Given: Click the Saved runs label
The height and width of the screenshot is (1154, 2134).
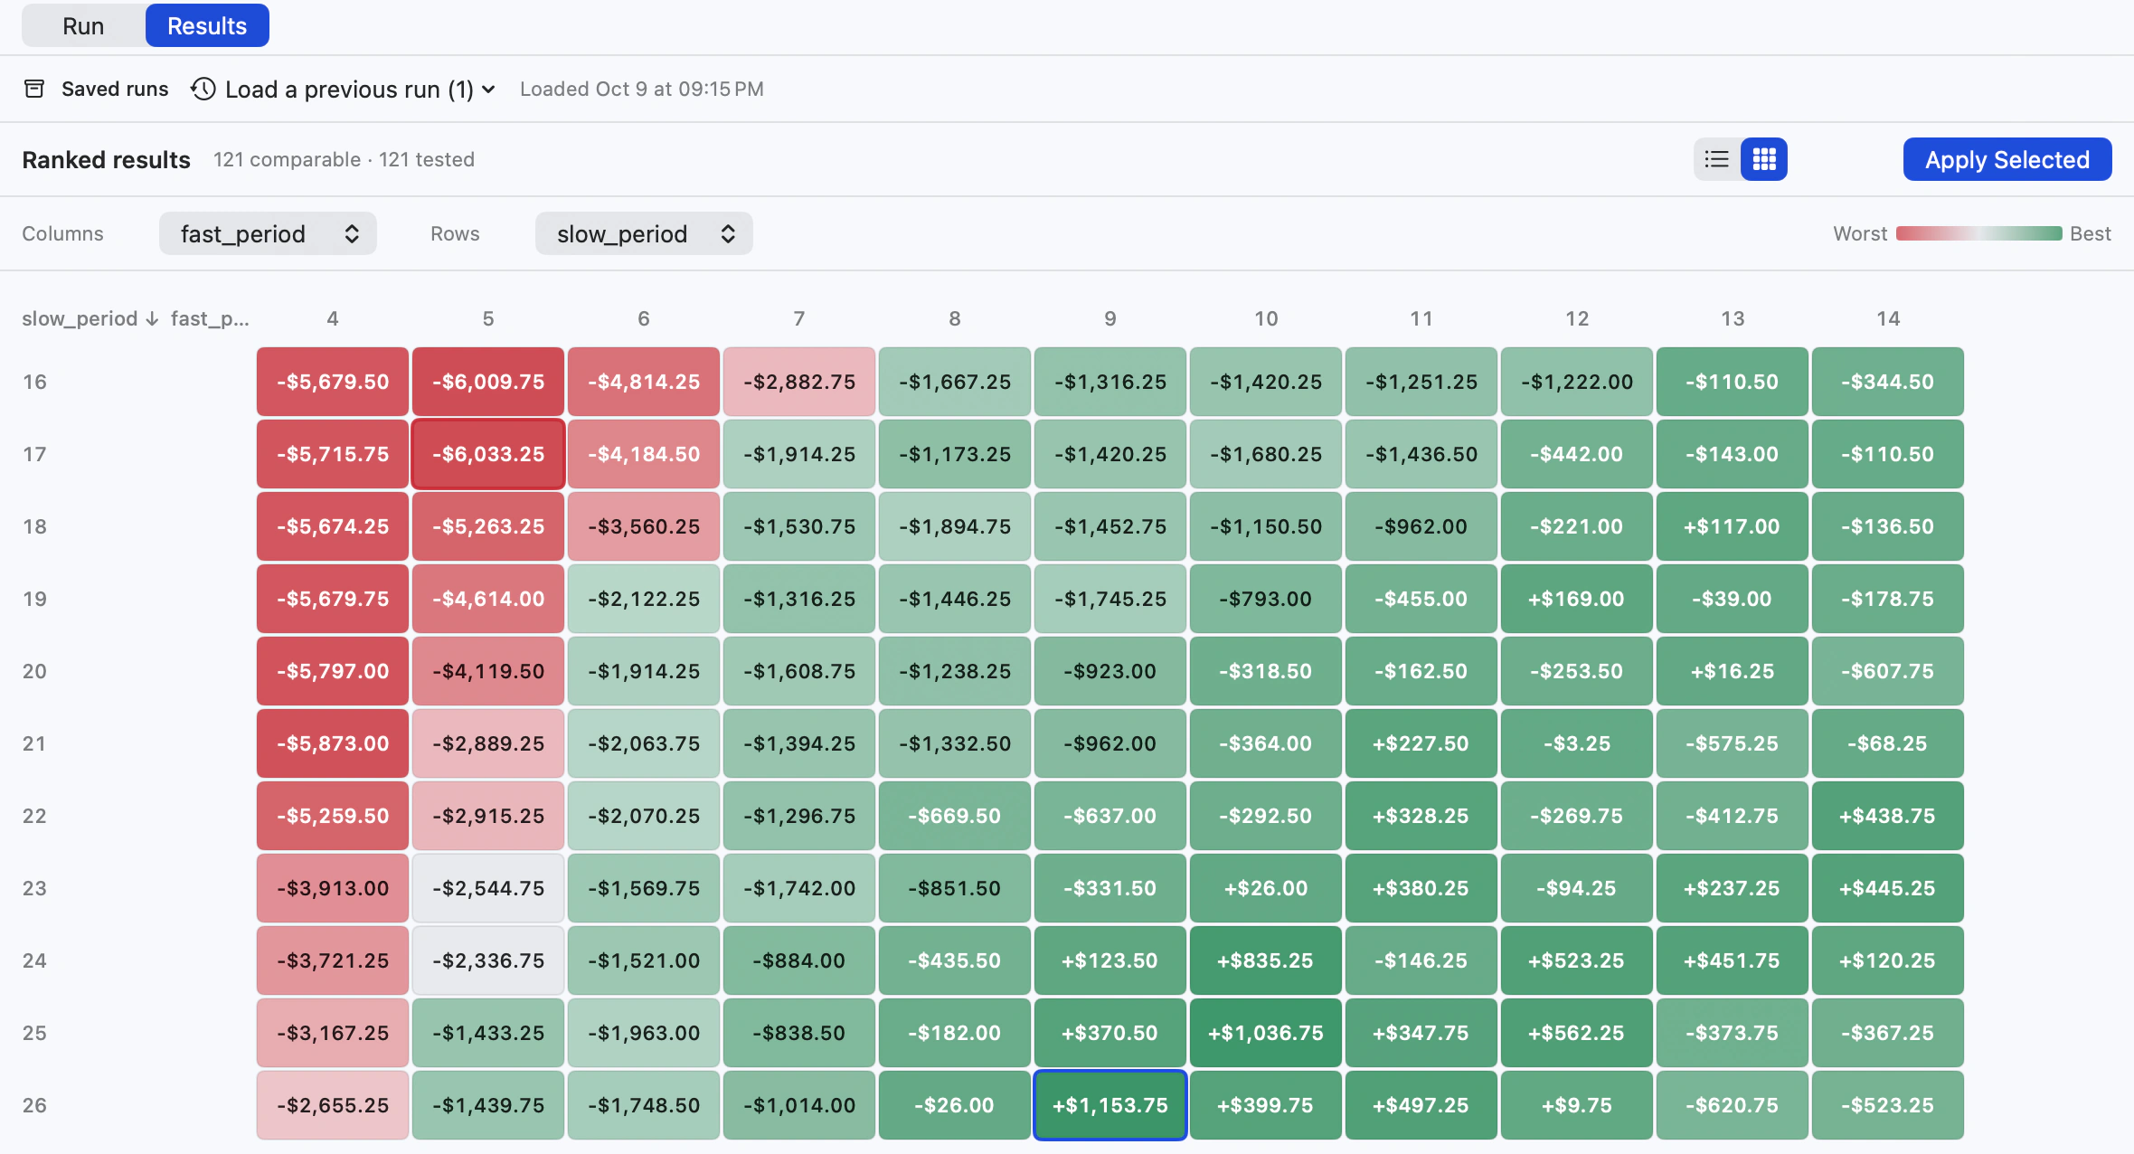Looking at the screenshot, I should tap(115, 89).
